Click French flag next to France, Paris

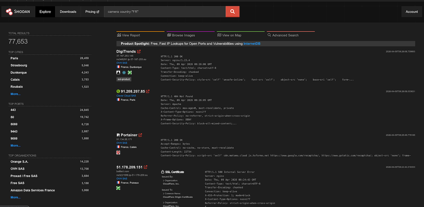coord(118,100)
